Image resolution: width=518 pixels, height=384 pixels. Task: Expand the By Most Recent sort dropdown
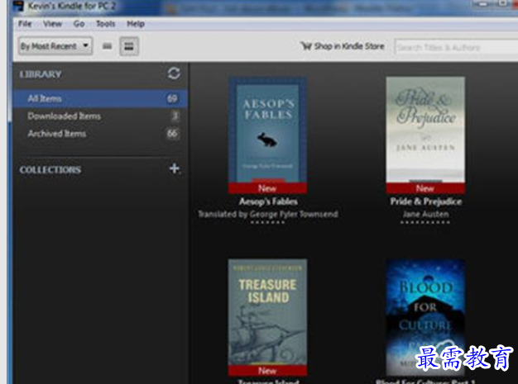click(x=55, y=46)
